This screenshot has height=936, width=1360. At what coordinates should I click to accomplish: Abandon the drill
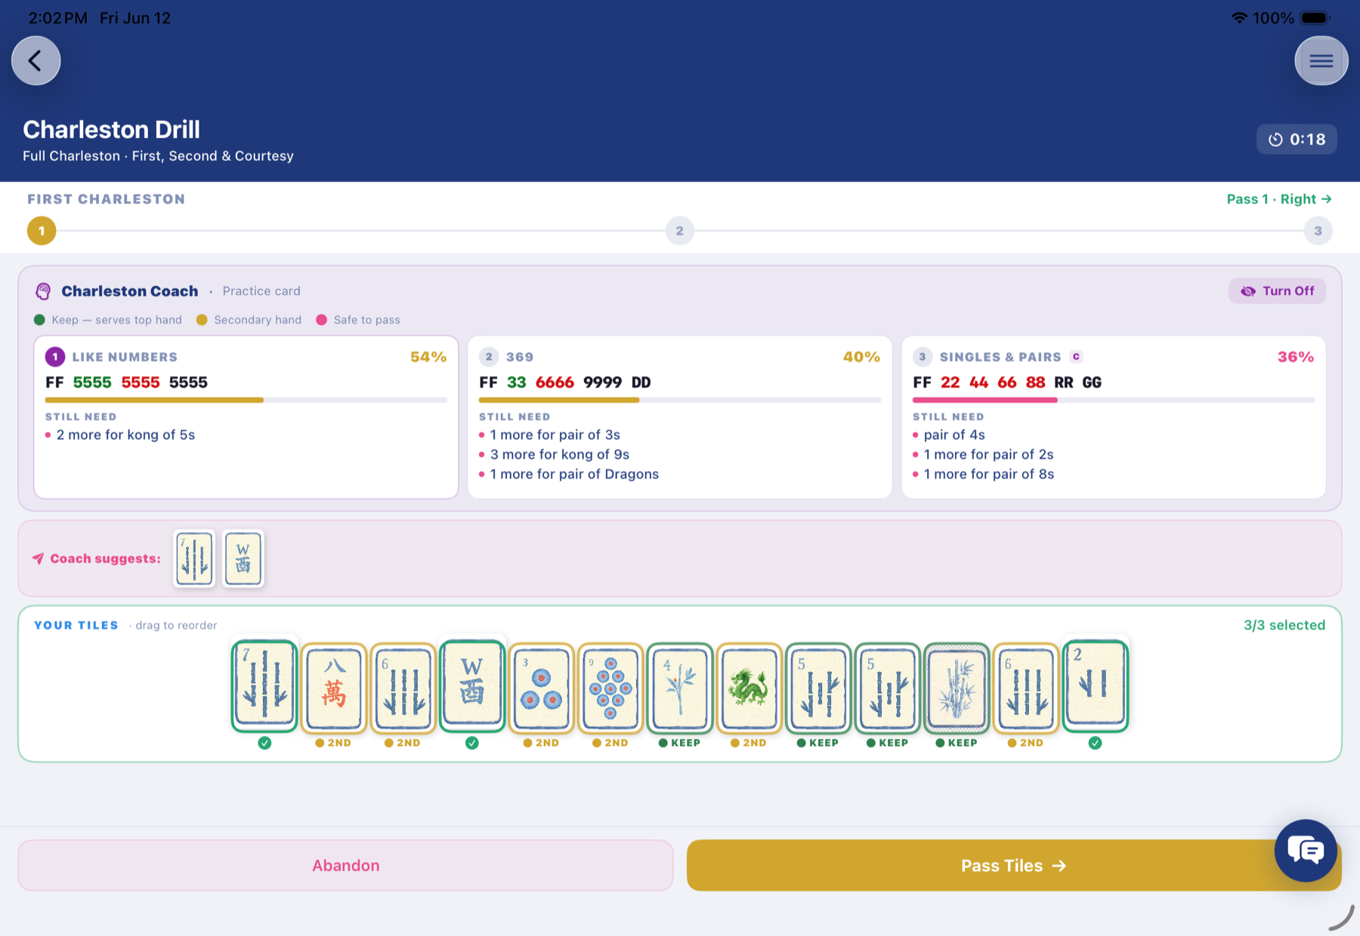point(345,866)
